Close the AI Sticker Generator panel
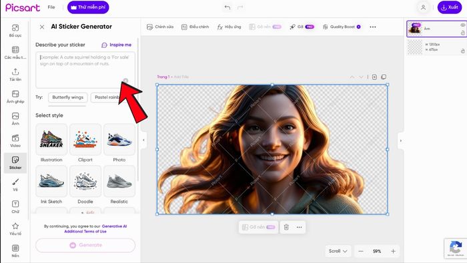The image size is (467, 263). click(42, 27)
